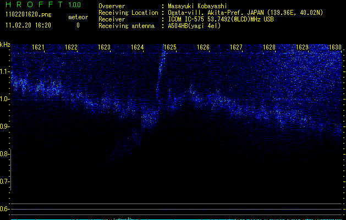Click the 0.7 kHz axis label

(4, 182)
